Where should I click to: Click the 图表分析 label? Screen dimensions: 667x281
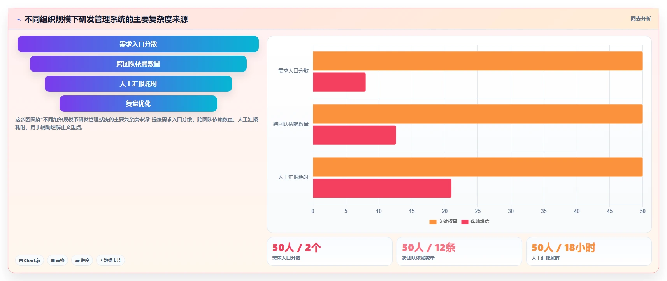(x=641, y=19)
